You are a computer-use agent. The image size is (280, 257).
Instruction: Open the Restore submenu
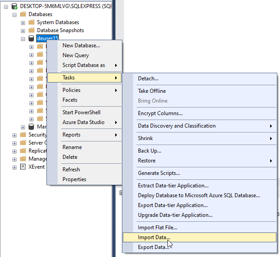147,161
